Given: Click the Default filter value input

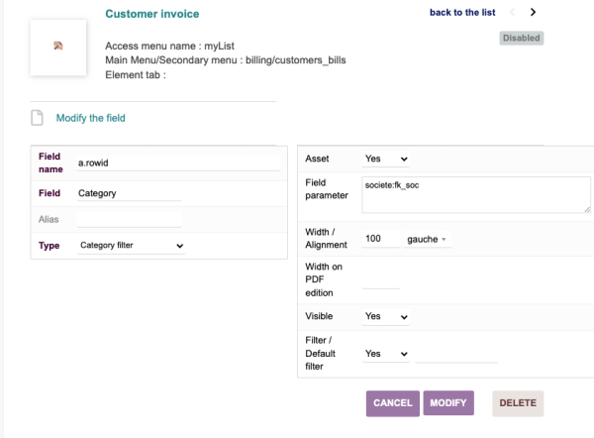Looking at the screenshot, I should (x=456, y=354).
